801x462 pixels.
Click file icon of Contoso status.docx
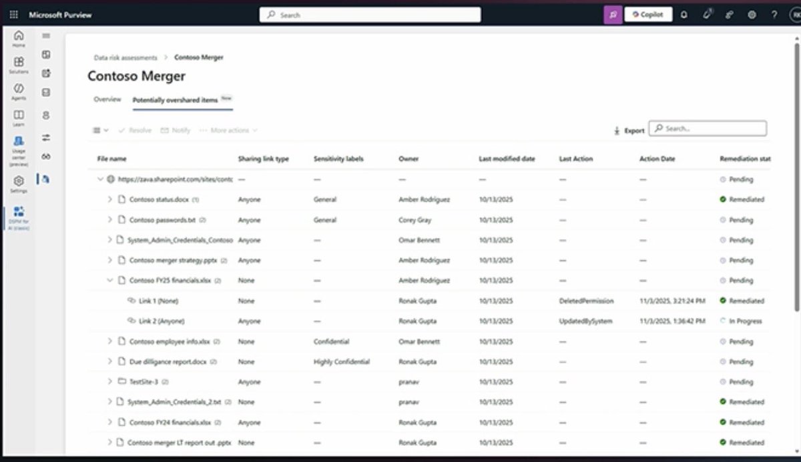121,199
